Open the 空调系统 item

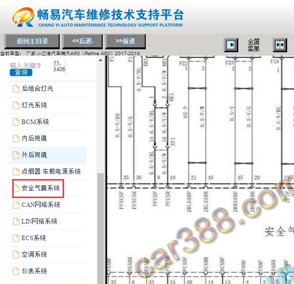(48, 255)
